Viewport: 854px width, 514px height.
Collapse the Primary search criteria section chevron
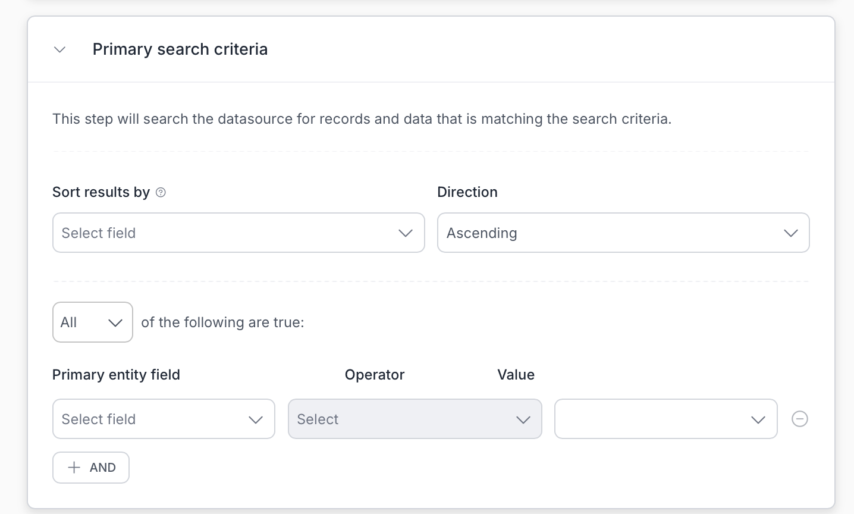pos(59,49)
